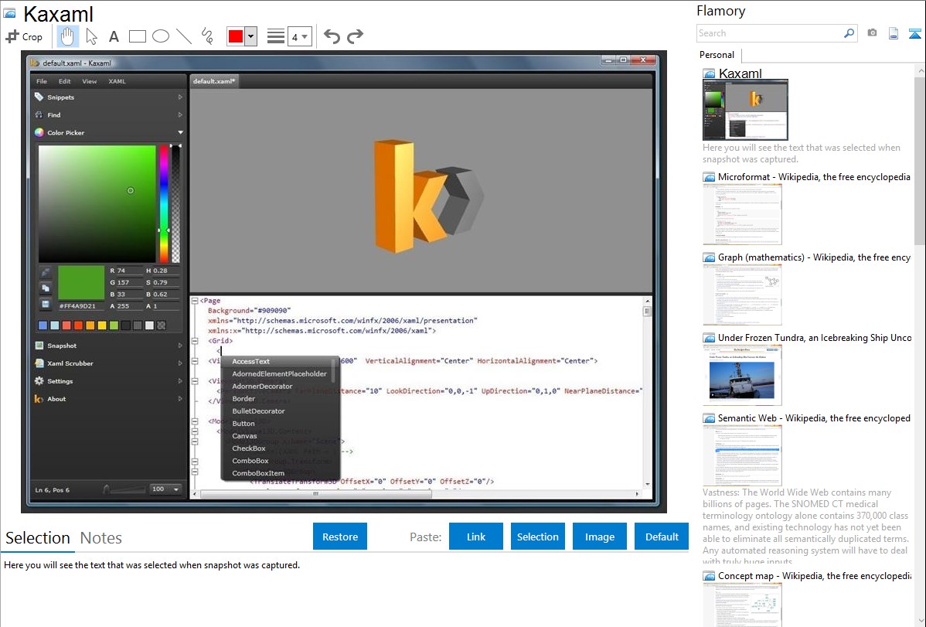This screenshot has height=627, width=926.
Task: Select the straight line tool
Action: [184, 36]
